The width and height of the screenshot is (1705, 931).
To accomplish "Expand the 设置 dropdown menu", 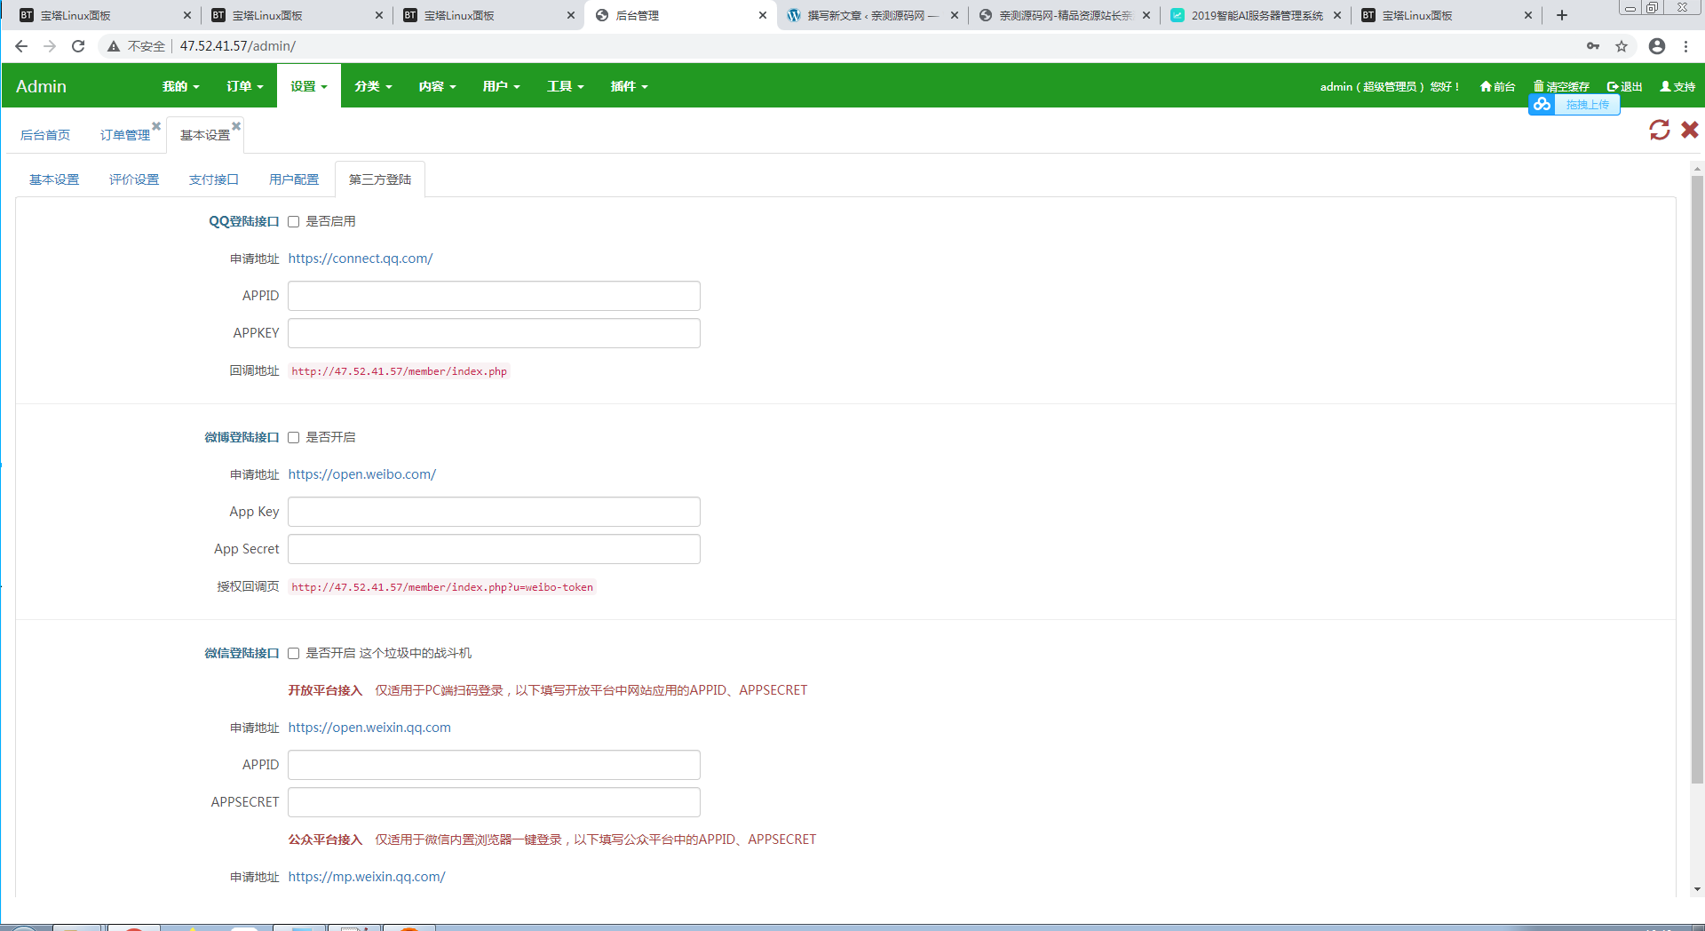I will click(x=308, y=86).
